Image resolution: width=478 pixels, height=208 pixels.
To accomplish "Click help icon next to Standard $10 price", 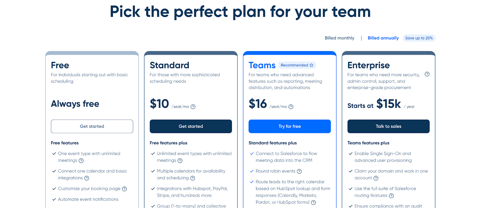I will (x=193, y=107).
